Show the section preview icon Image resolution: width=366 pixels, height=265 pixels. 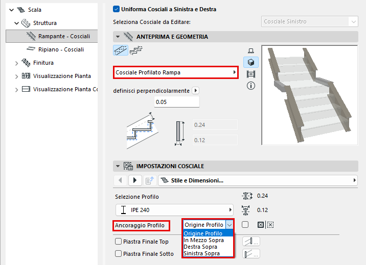[250, 74]
